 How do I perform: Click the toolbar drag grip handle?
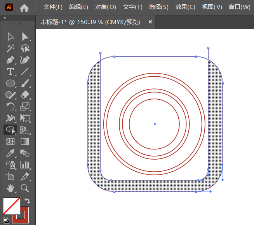pyautogui.click(x=17, y=23)
